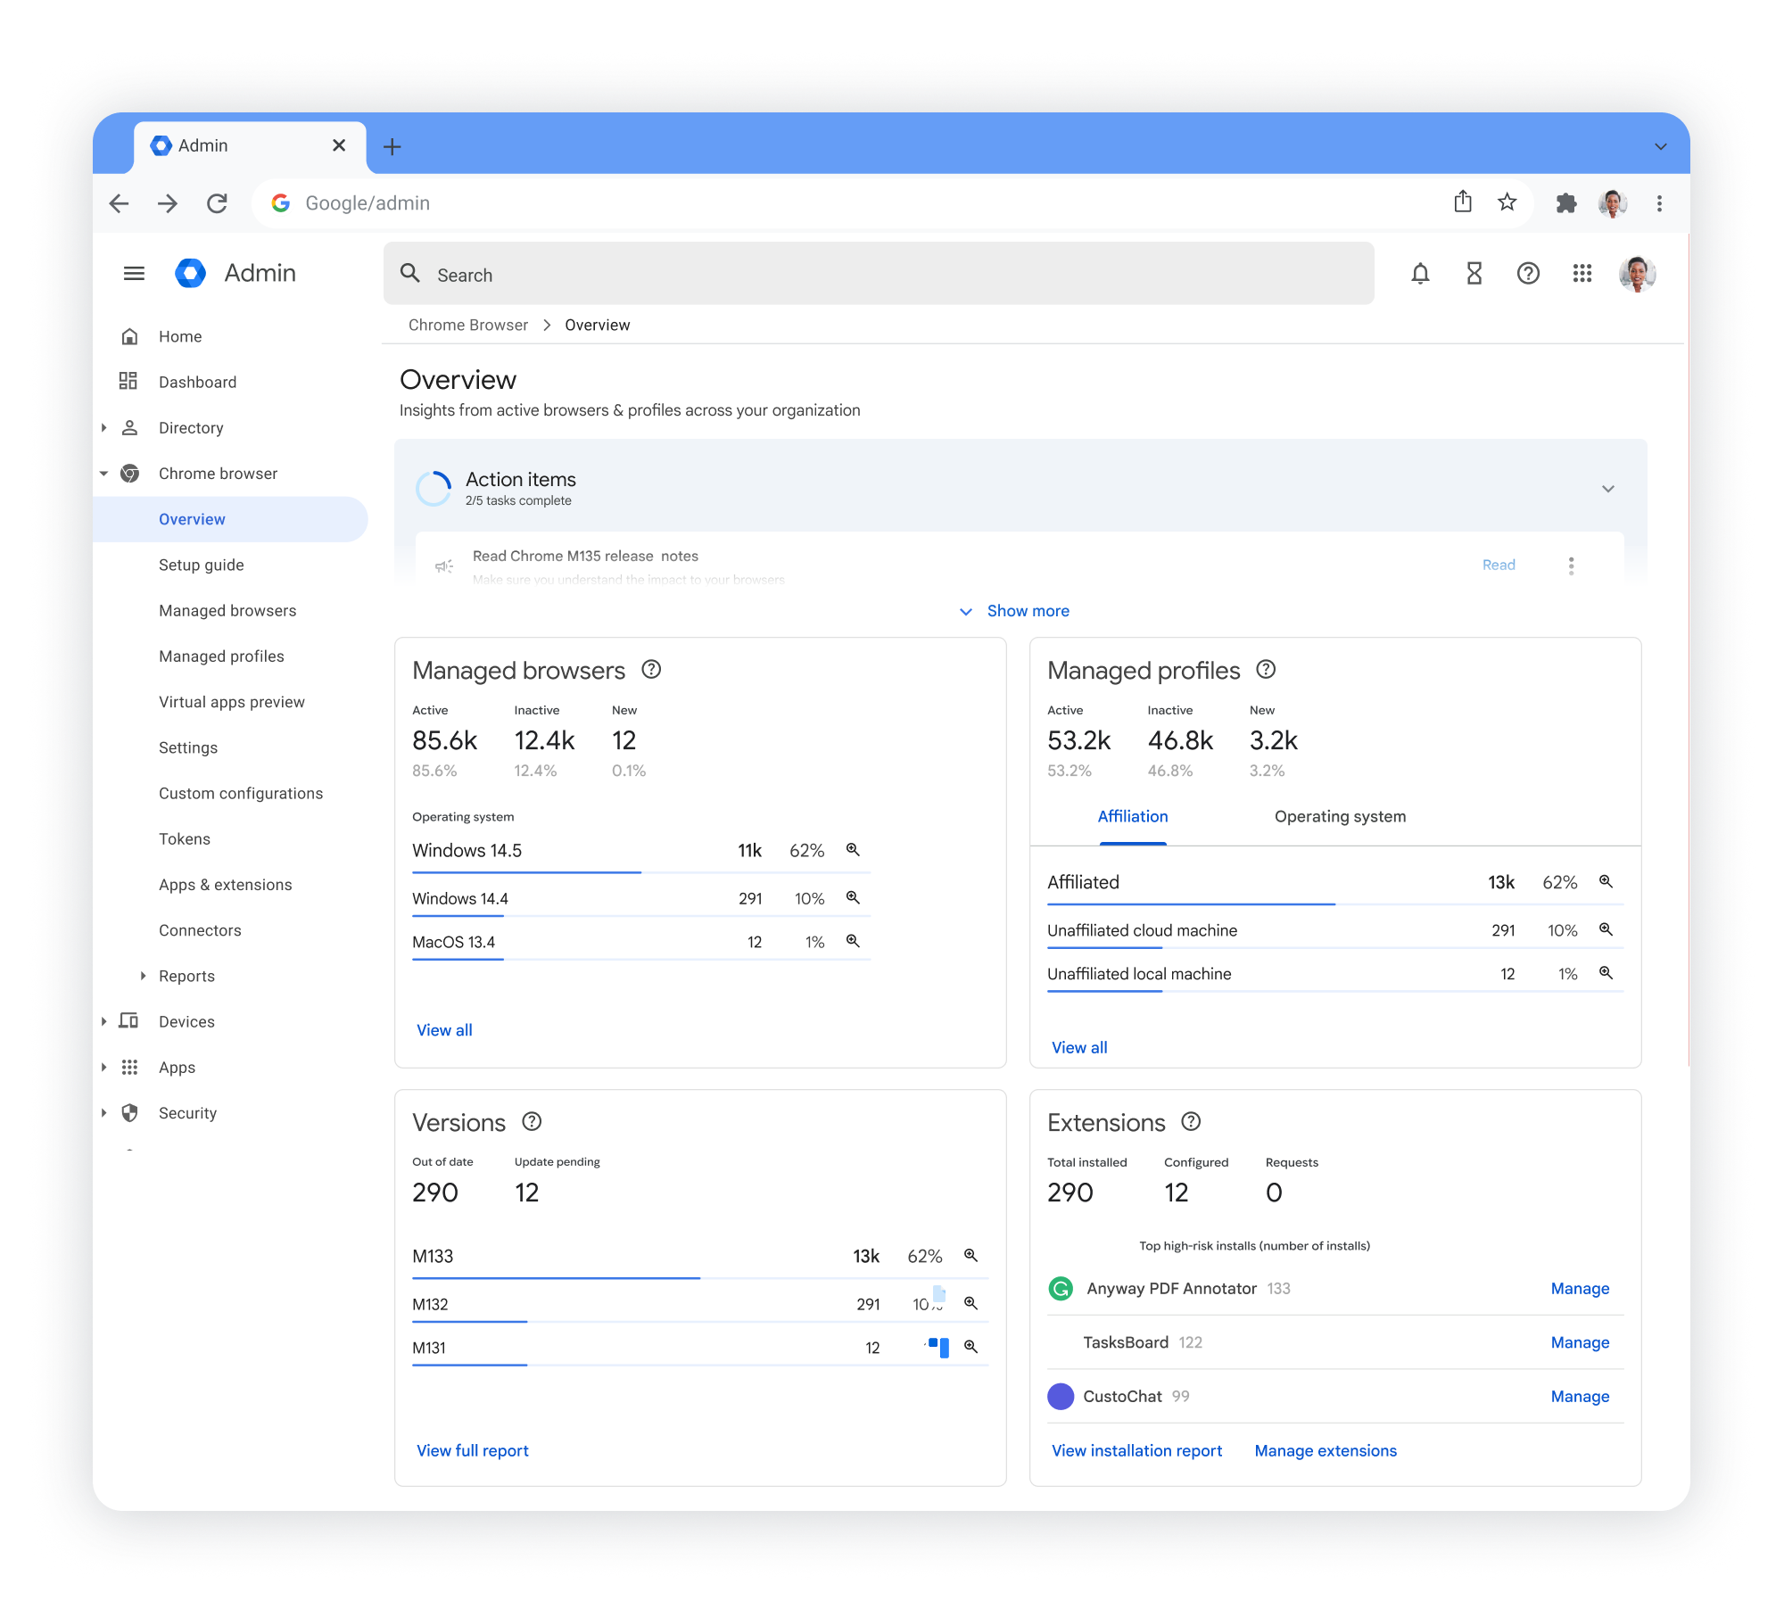The width and height of the screenshot is (1784, 1601).
Task: Manage the CustoChat extension
Action: 1580,1397
